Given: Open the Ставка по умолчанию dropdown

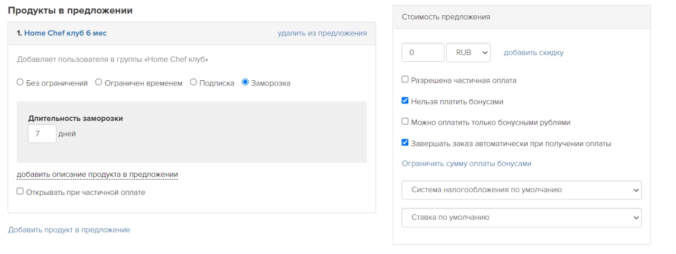Looking at the screenshot, I should point(521,217).
